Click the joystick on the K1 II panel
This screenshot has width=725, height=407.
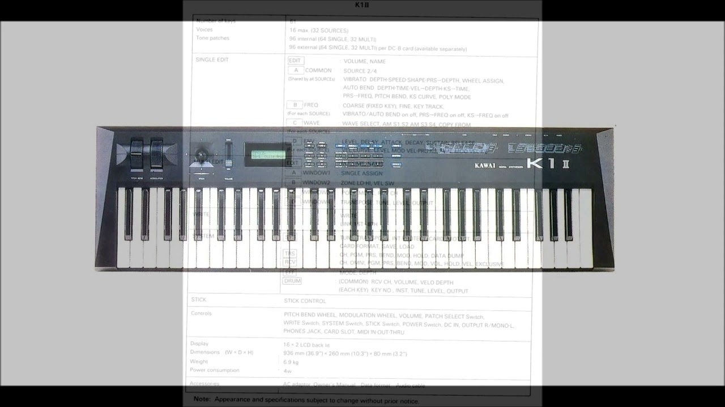point(201,153)
